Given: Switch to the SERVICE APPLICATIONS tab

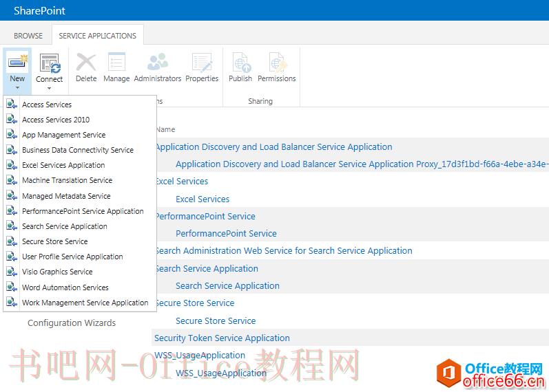Looking at the screenshot, I should (x=98, y=36).
